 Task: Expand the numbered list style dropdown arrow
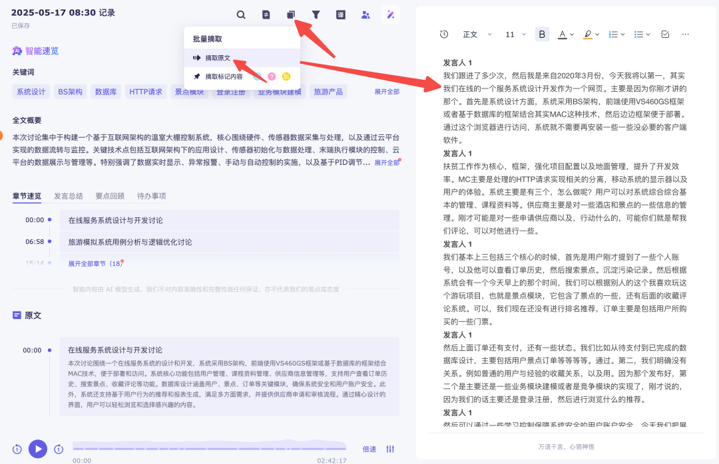[622, 35]
